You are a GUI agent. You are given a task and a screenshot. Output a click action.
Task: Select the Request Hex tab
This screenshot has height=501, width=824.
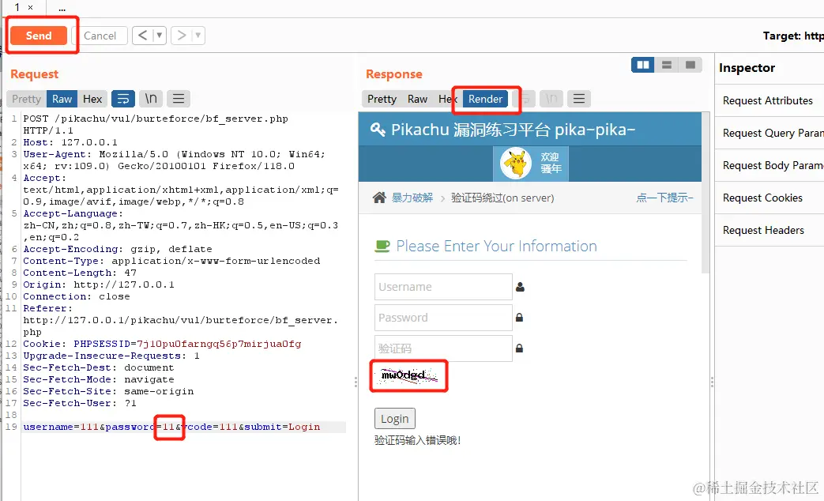click(92, 99)
